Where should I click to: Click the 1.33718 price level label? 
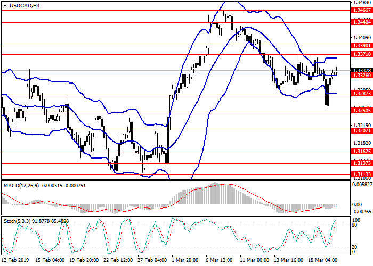click(x=361, y=54)
